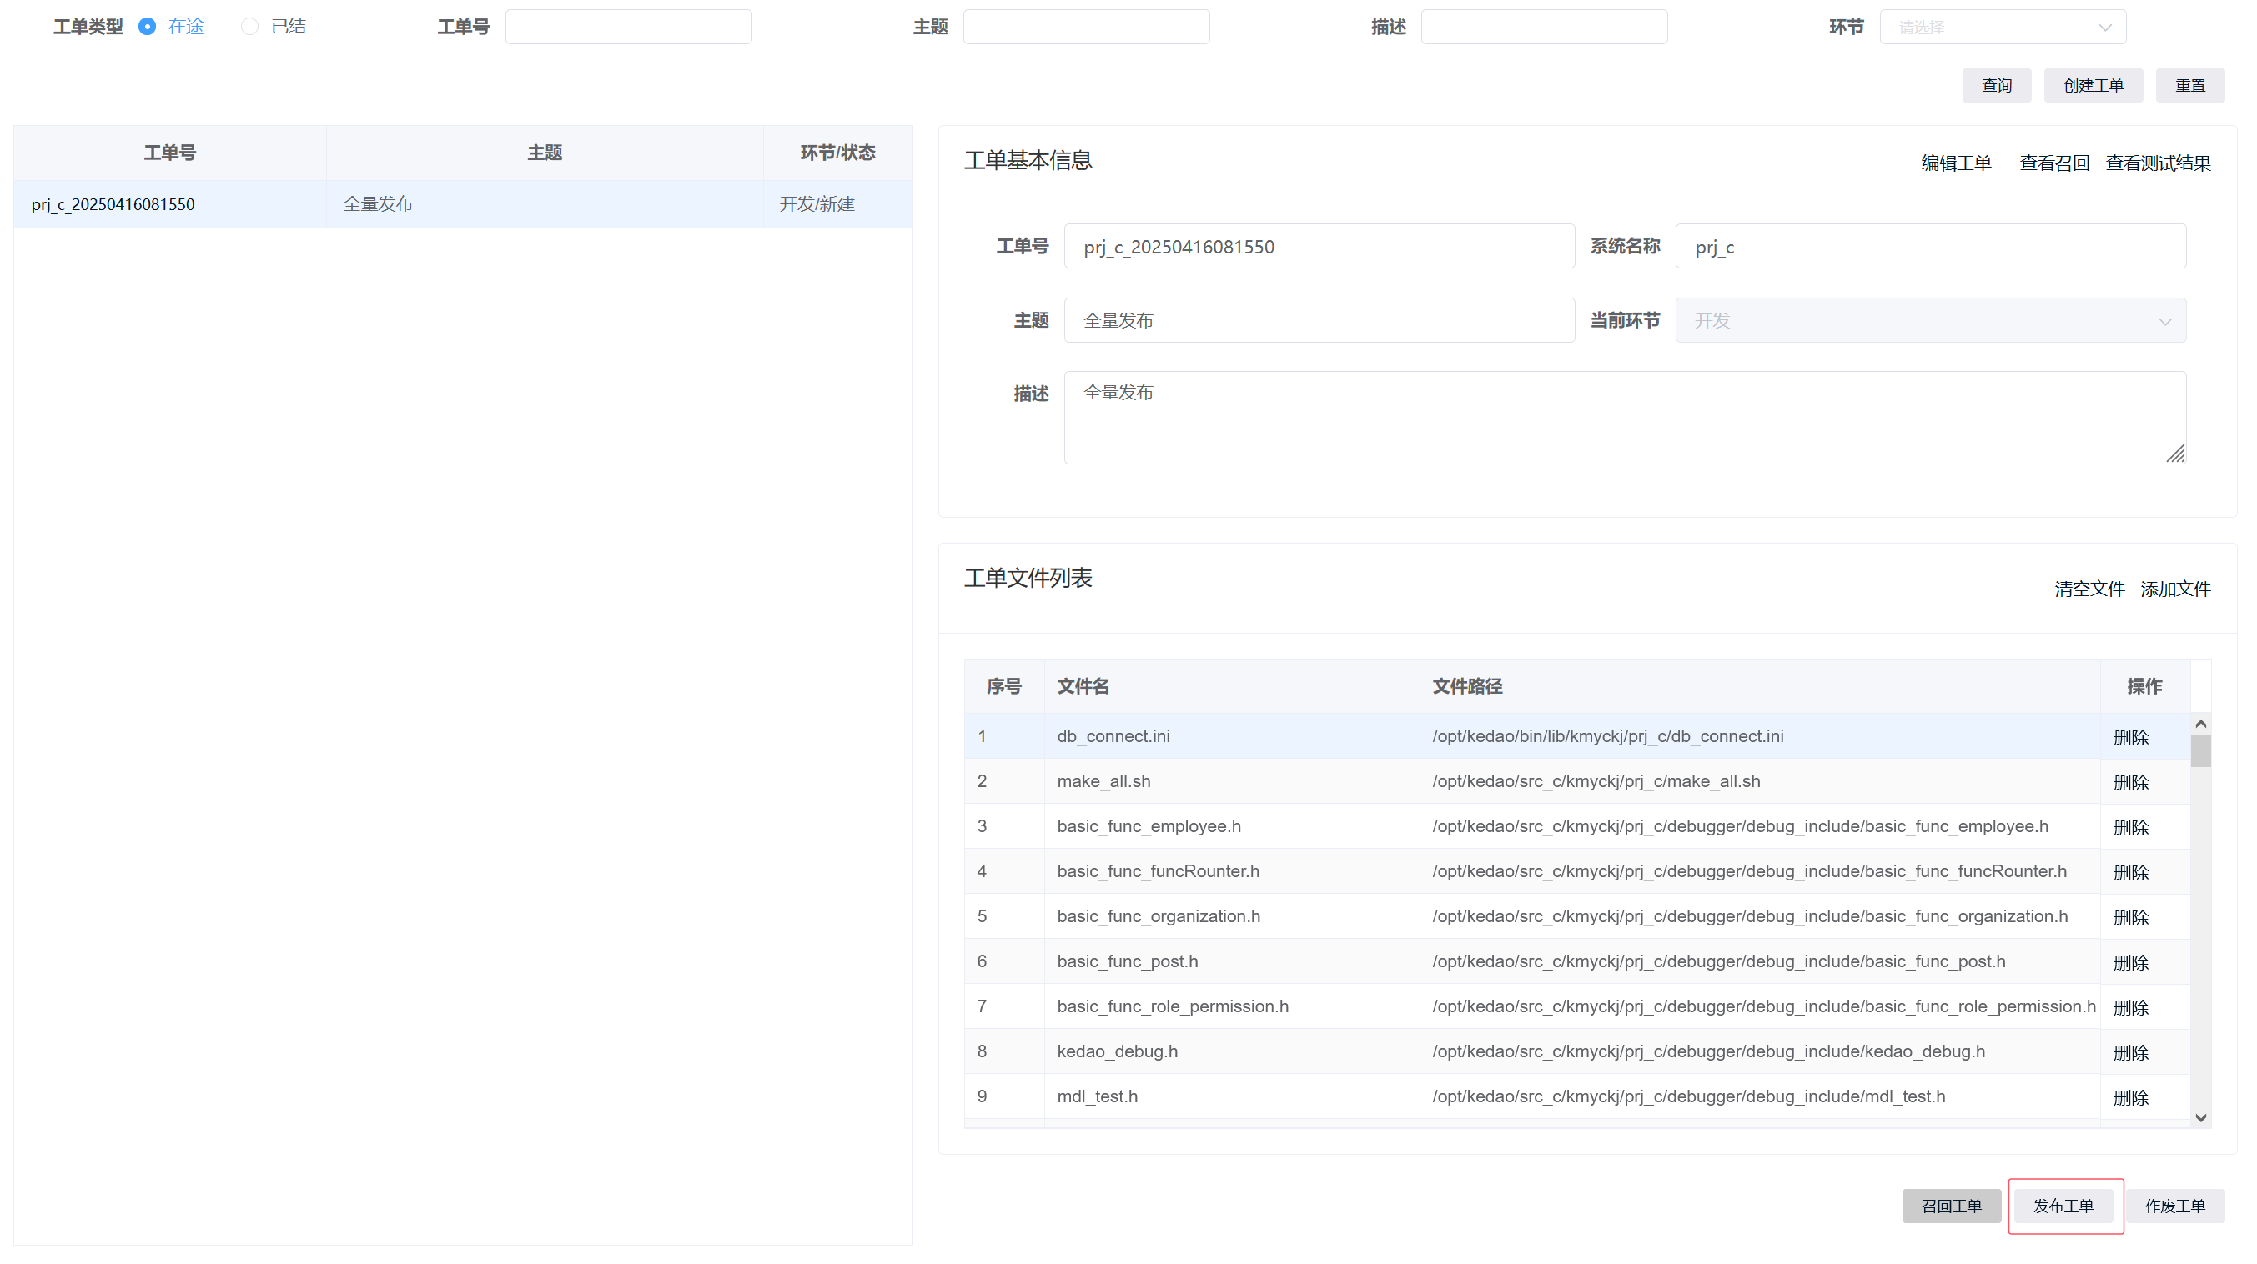Screen dimensions: 2257x1264
Task: Click the 工单号 detail input field
Action: pos(1320,246)
